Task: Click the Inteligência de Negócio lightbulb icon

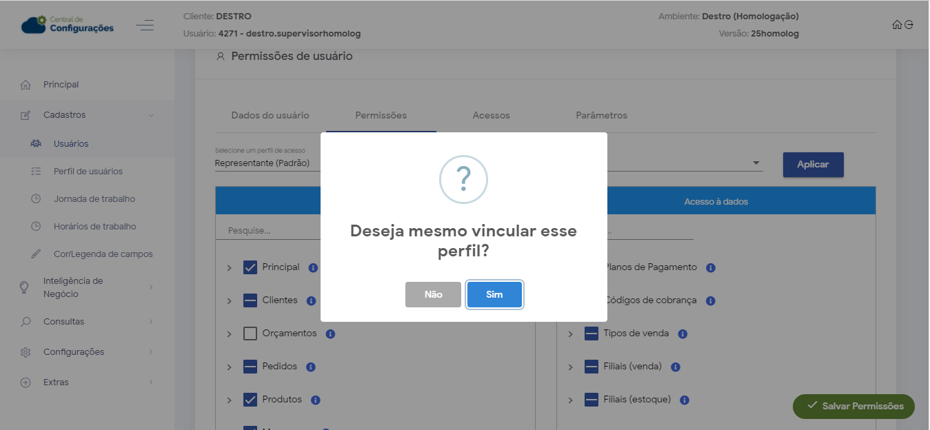Action: (x=25, y=287)
